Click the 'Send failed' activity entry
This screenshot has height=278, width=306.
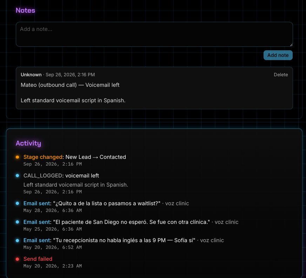(38, 259)
